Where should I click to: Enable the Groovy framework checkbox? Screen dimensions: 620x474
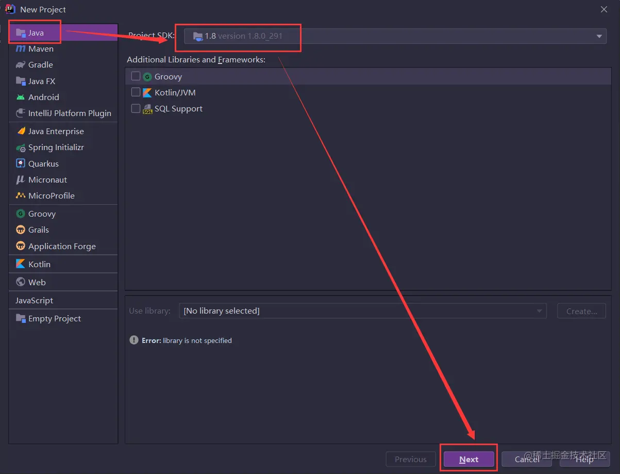[136, 76]
